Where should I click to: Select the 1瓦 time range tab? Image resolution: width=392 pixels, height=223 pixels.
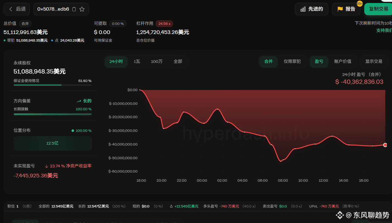tap(137, 61)
